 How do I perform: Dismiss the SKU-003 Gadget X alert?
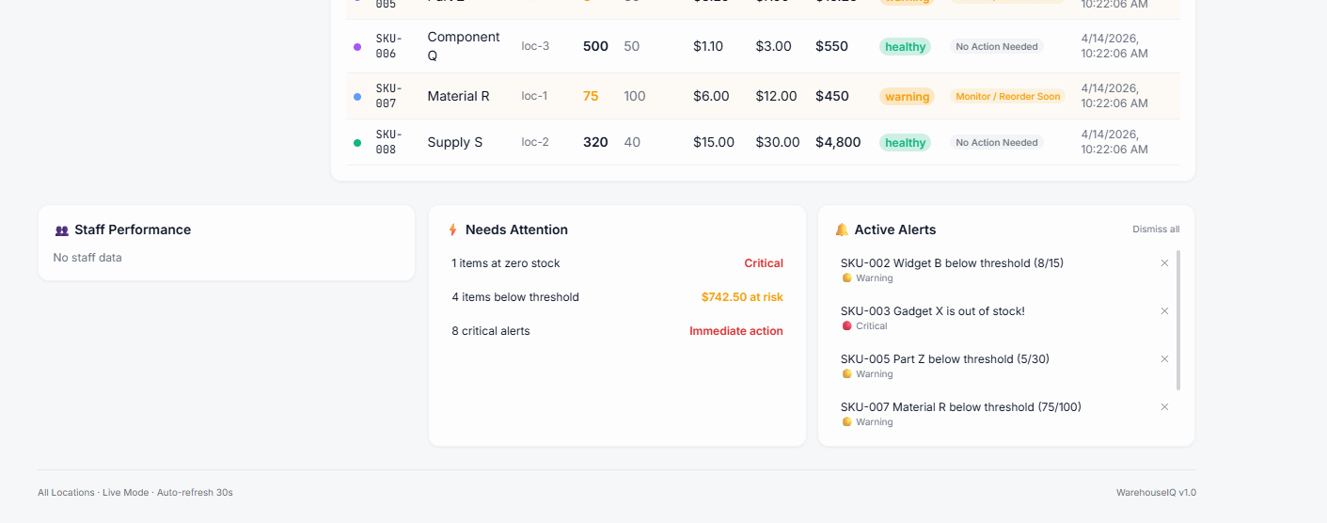tap(1164, 311)
